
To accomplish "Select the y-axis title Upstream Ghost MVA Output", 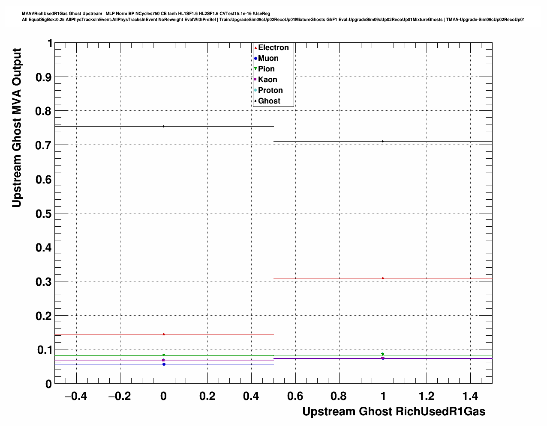I will [x=16, y=127].
